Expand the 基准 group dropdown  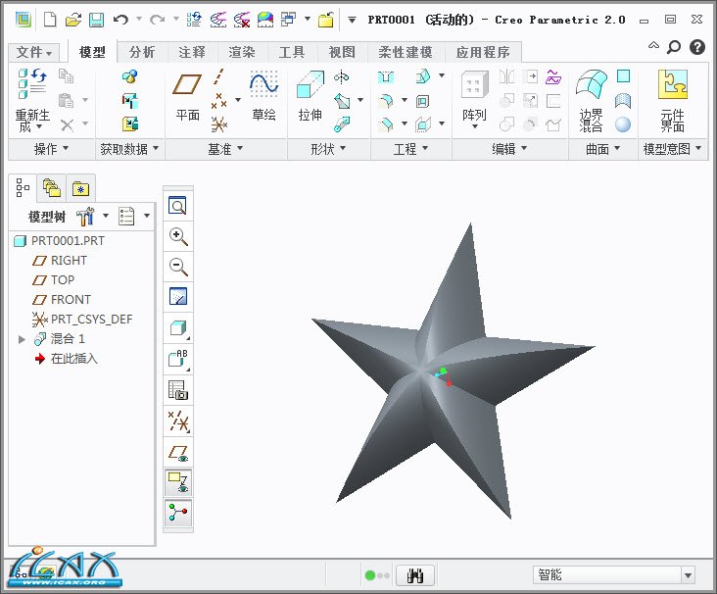pos(226,149)
